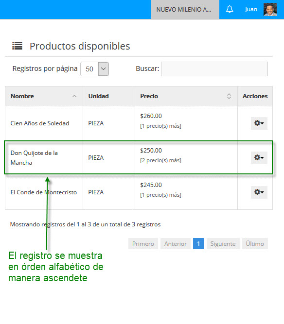Open the notifications bell
The width and height of the screenshot is (284, 324).
pos(230,9)
